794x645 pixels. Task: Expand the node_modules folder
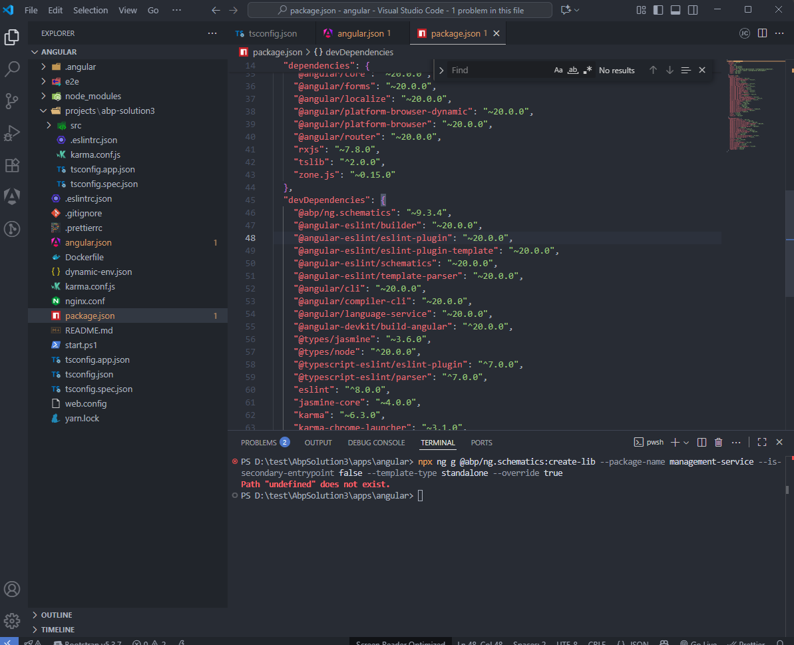[x=93, y=96]
